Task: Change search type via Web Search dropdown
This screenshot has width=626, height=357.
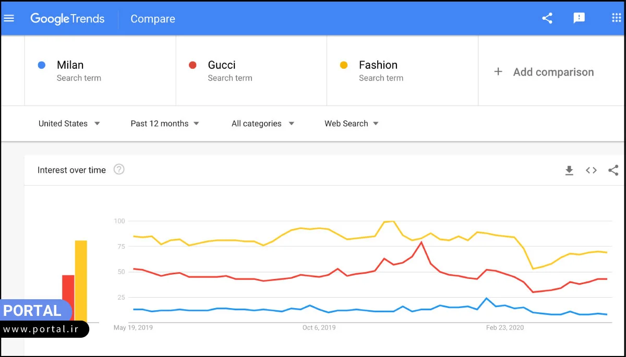Action: coord(351,123)
